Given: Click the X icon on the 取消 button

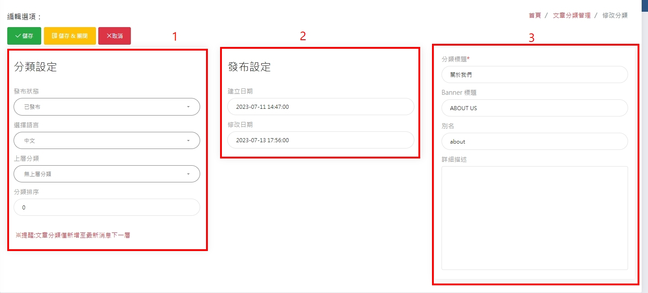Looking at the screenshot, I should click(x=109, y=36).
